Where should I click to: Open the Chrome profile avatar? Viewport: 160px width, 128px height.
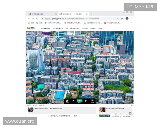pyautogui.click(x=127, y=19)
